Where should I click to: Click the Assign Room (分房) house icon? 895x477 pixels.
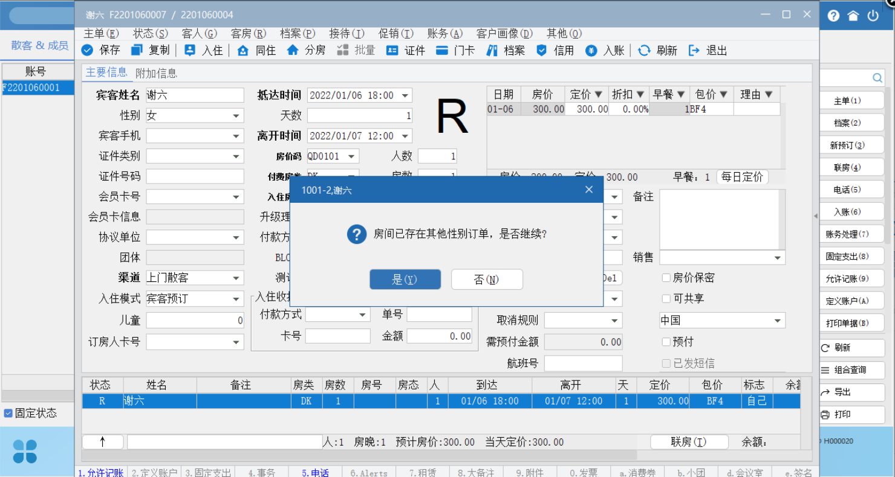point(293,50)
